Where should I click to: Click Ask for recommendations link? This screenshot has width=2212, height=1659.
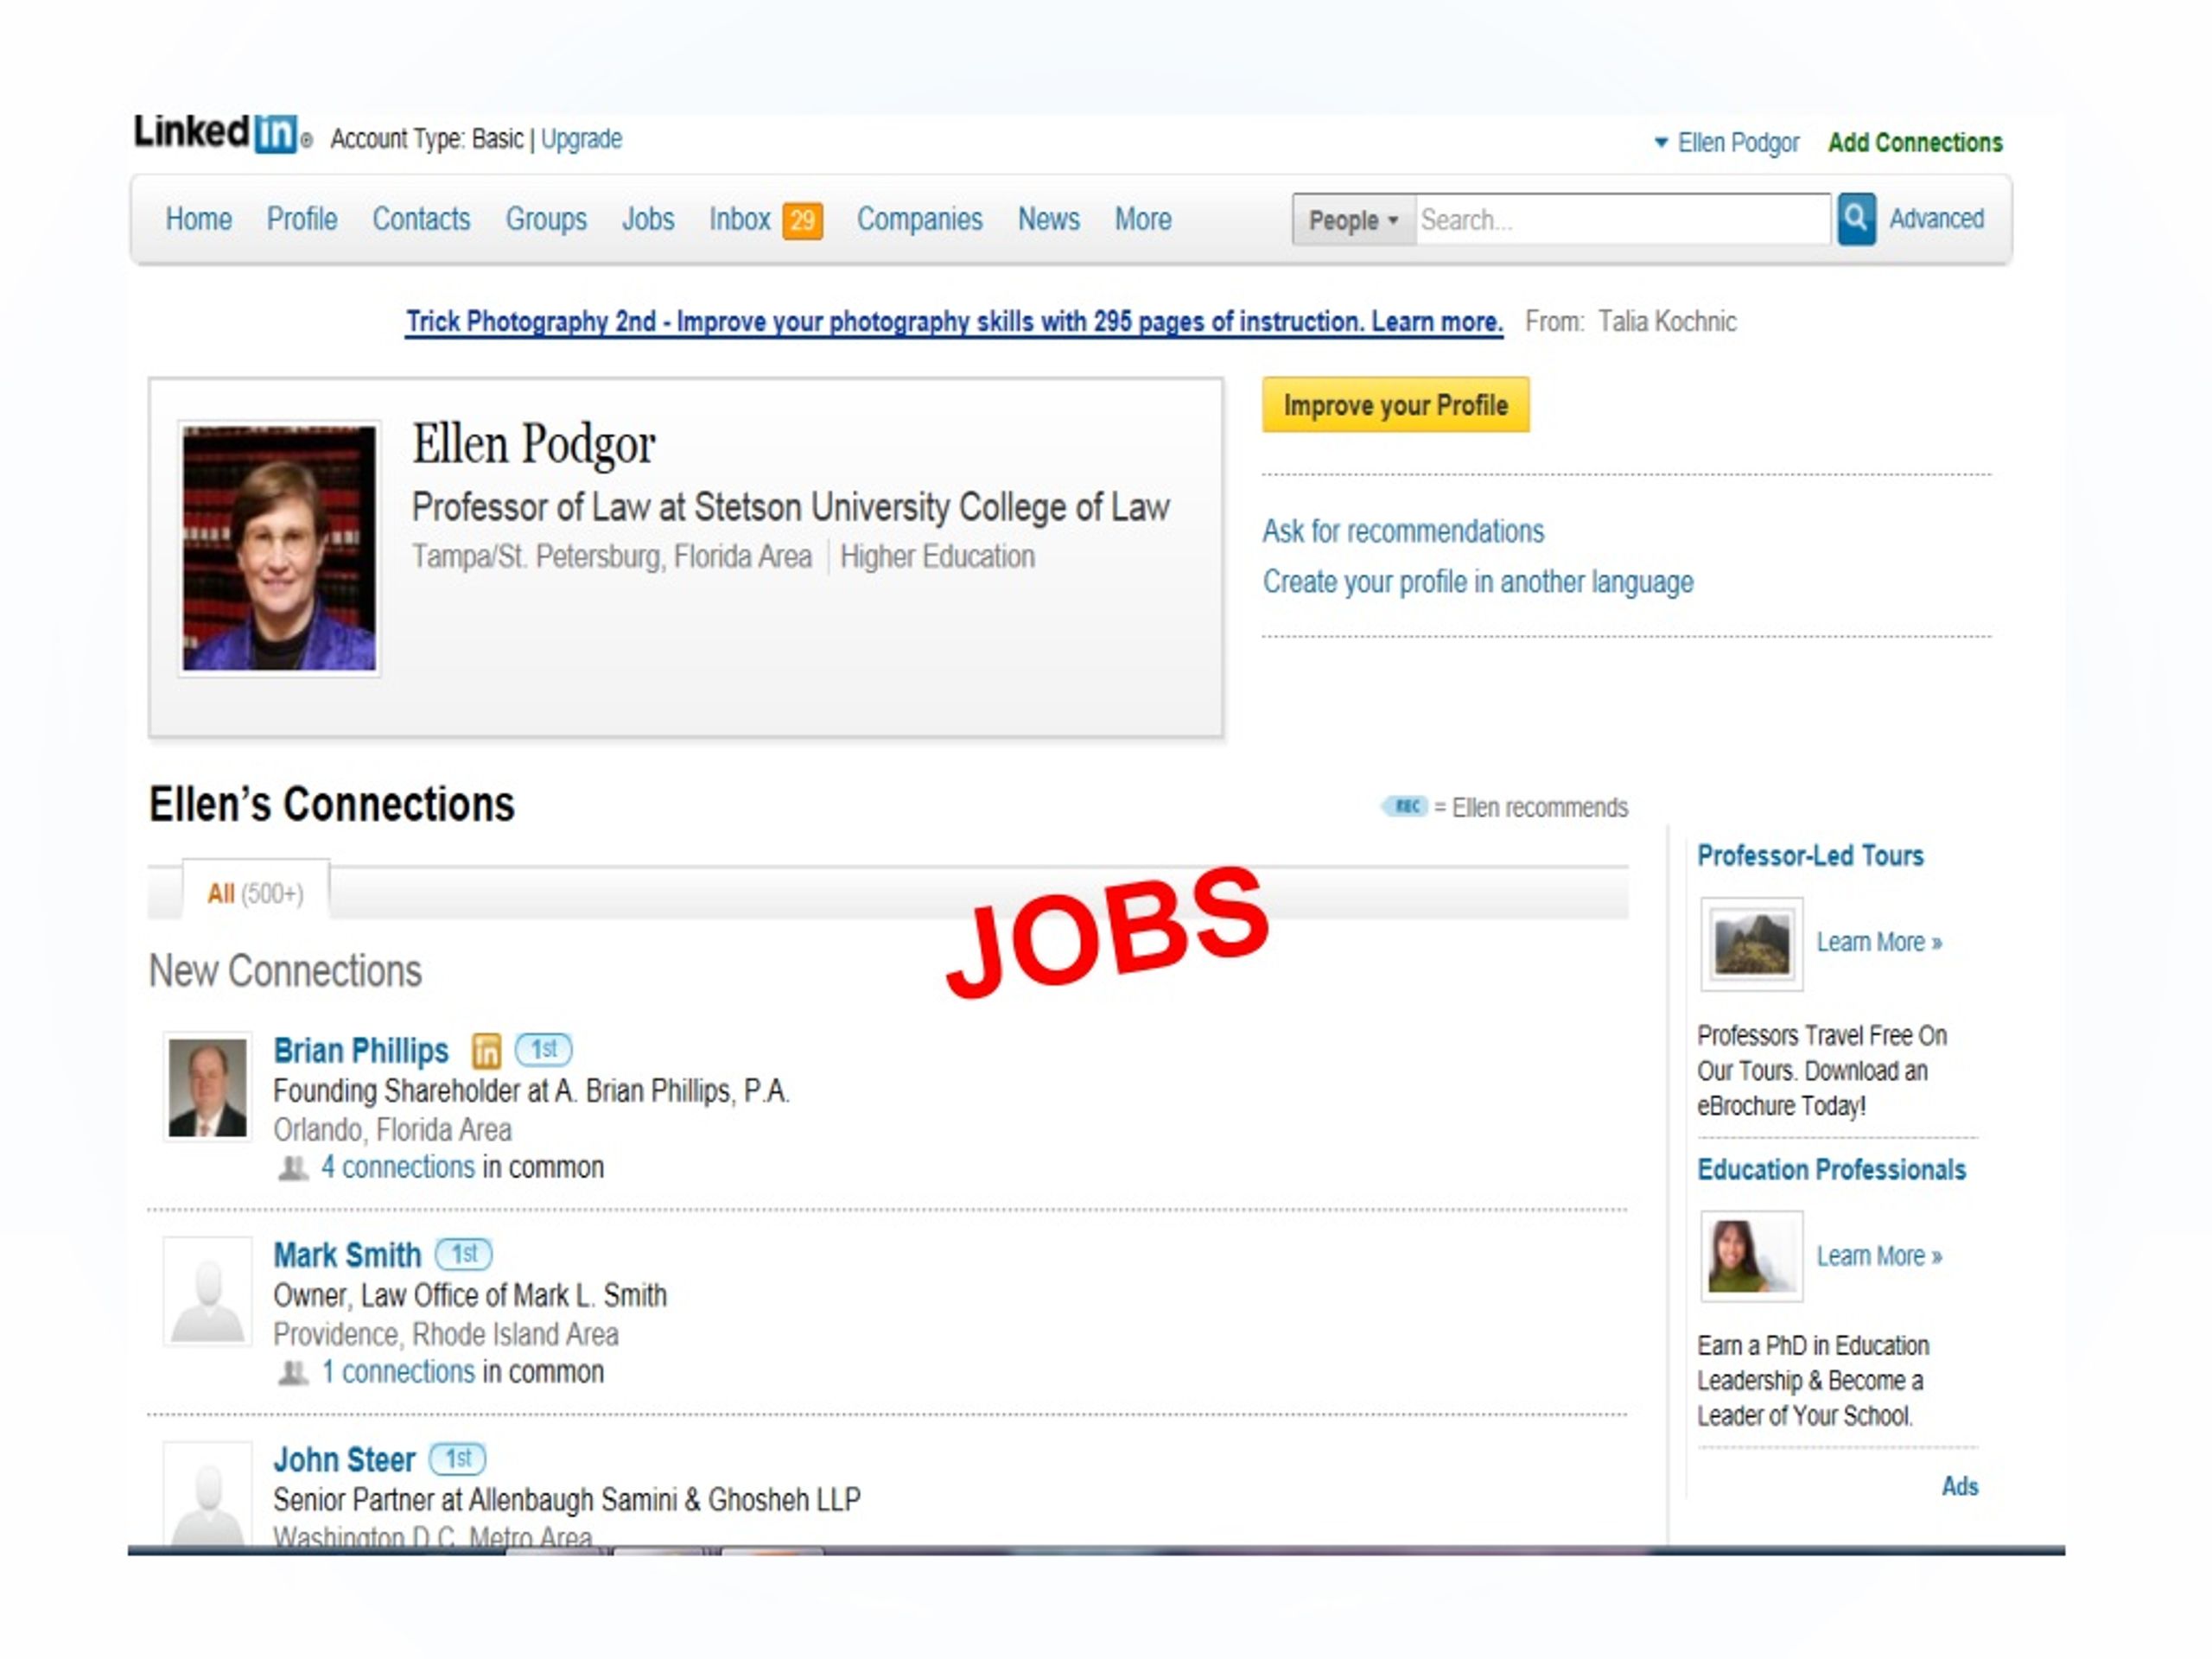click(x=1403, y=531)
